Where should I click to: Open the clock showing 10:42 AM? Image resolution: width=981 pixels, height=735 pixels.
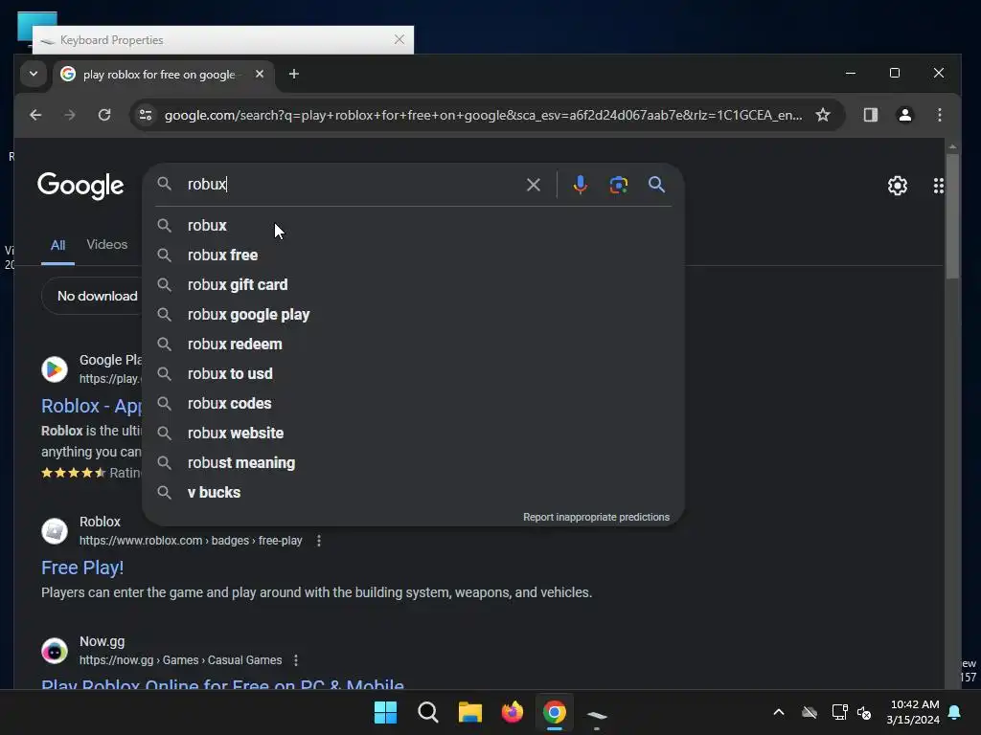point(913,712)
